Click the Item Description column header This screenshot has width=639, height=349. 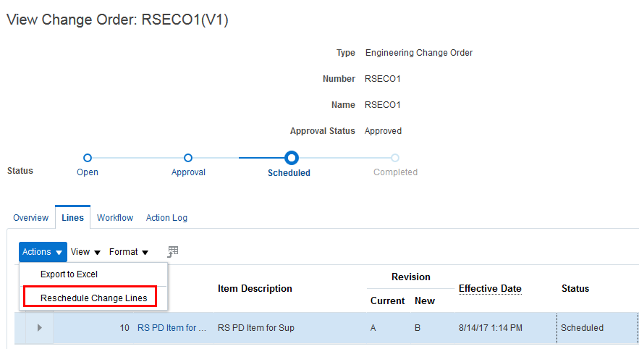(x=255, y=288)
